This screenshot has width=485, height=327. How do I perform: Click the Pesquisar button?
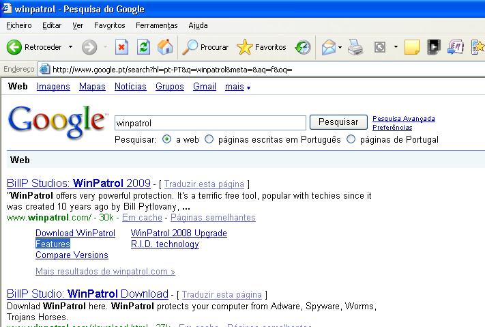pos(338,122)
